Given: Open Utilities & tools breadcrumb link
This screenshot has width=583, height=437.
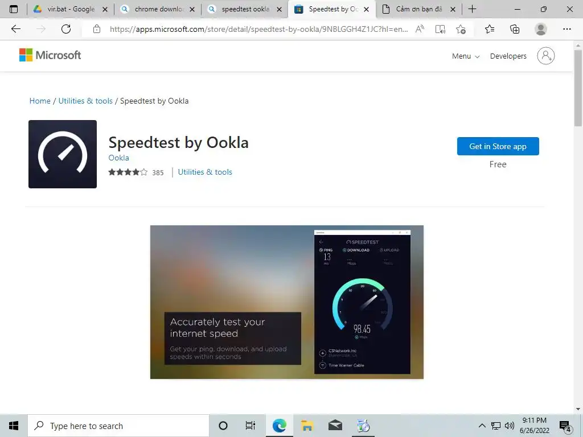Looking at the screenshot, I should (85, 101).
